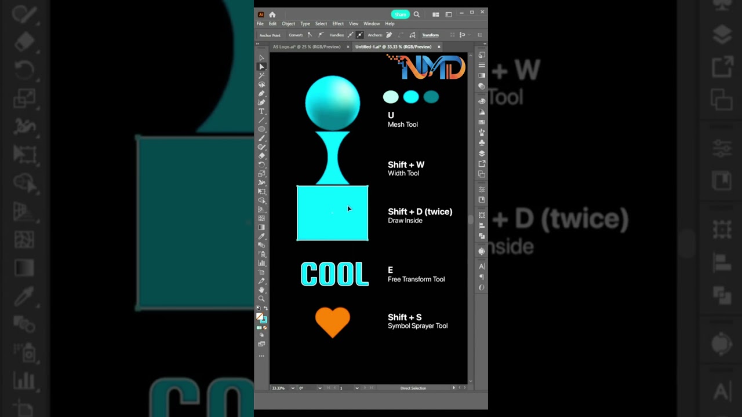Viewport: 742px width, 417px height.
Task: Open the Transform link in control bar
Action: tap(430, 35)
